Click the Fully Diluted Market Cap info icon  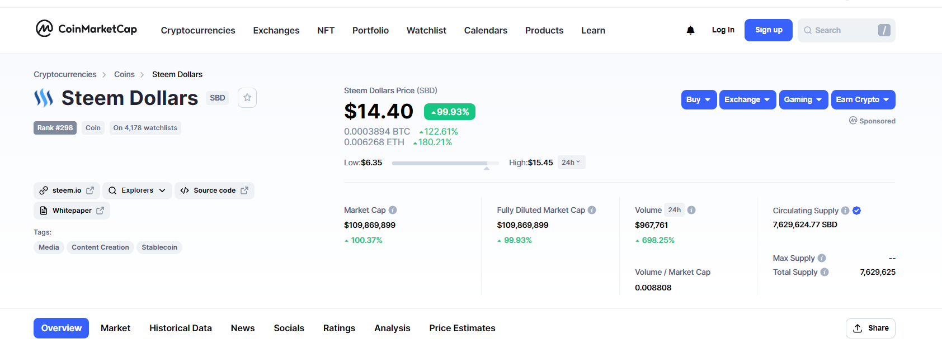click(x=592, y=210)
